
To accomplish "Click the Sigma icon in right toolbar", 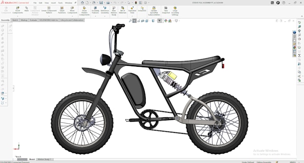I will click(x=300, y=56).
